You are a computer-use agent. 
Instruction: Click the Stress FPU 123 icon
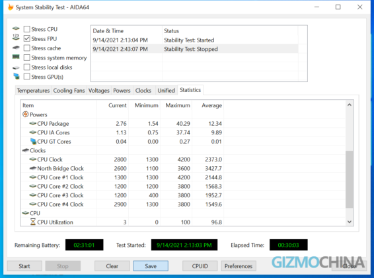[16, 37]
